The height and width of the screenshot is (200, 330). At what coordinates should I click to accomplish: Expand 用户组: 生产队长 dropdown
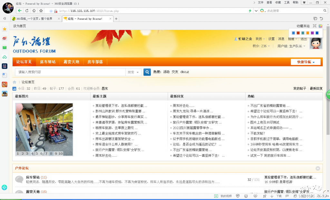point(291,46)
